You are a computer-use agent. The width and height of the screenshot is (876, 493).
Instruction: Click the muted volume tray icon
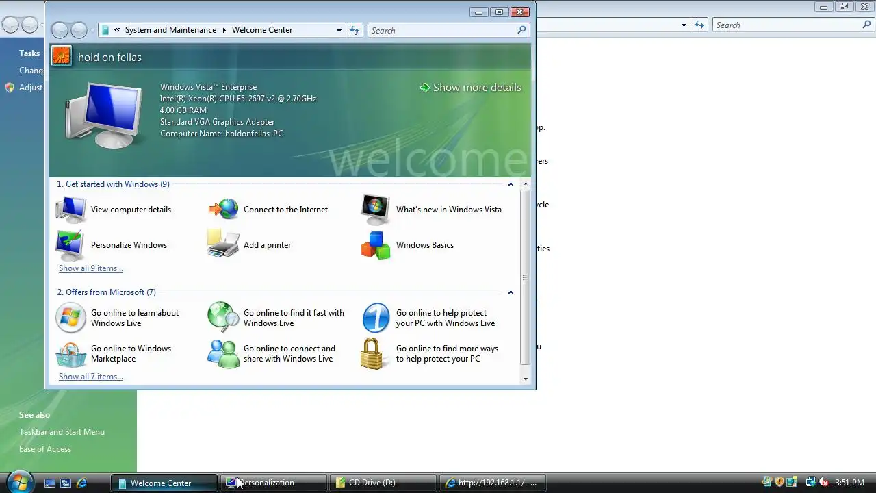(x=823, y=482)
